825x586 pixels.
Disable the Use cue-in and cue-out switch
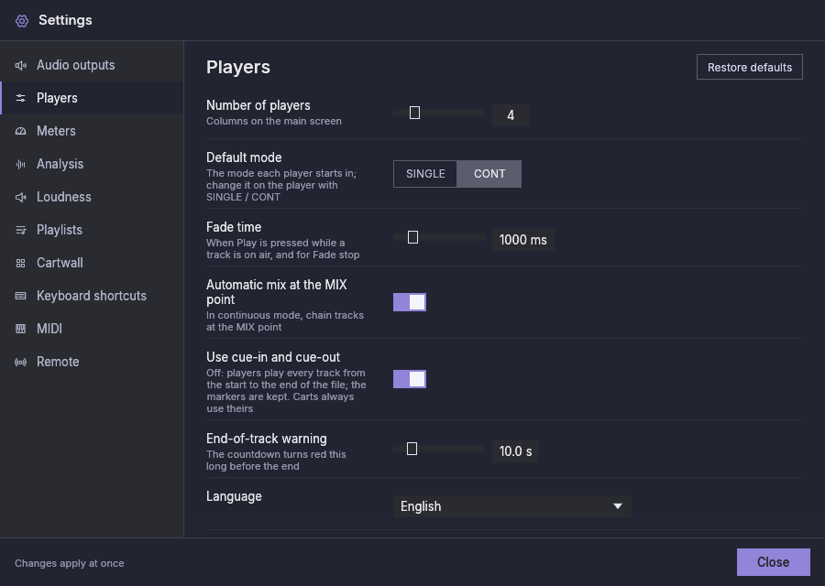pos(410,379)
